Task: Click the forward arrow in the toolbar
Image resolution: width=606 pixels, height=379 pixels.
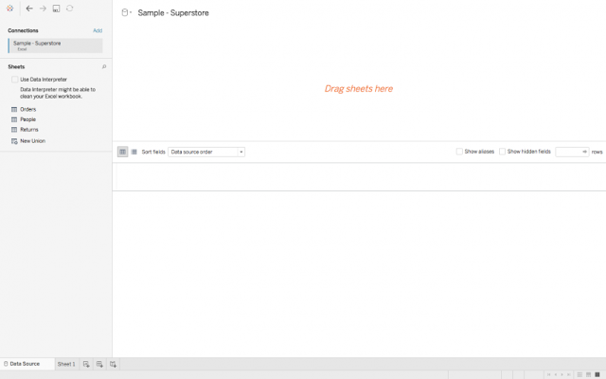Action: pos(43,9)
